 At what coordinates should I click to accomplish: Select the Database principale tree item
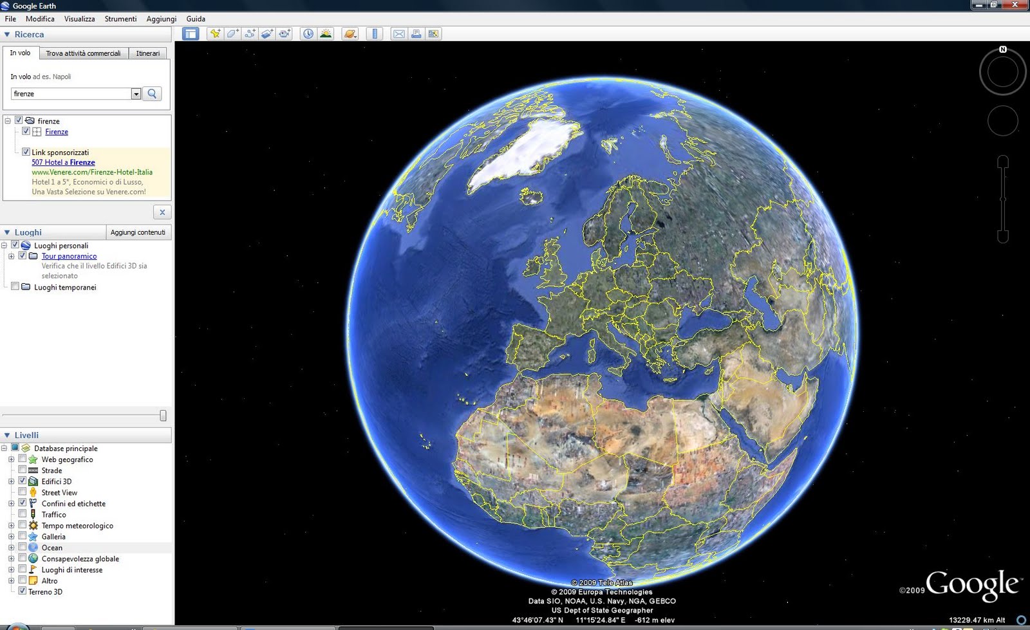pyautogui.click(x=66, y=449)
